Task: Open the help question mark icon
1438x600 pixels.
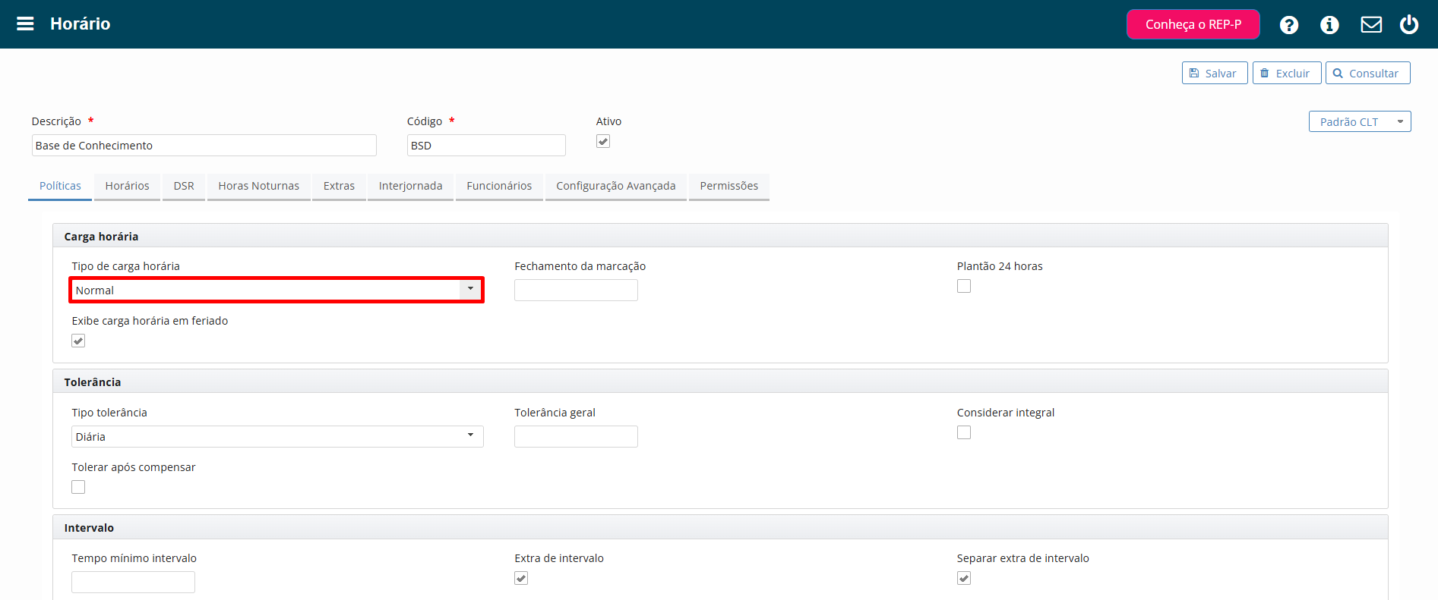Action: point(1288,25)
